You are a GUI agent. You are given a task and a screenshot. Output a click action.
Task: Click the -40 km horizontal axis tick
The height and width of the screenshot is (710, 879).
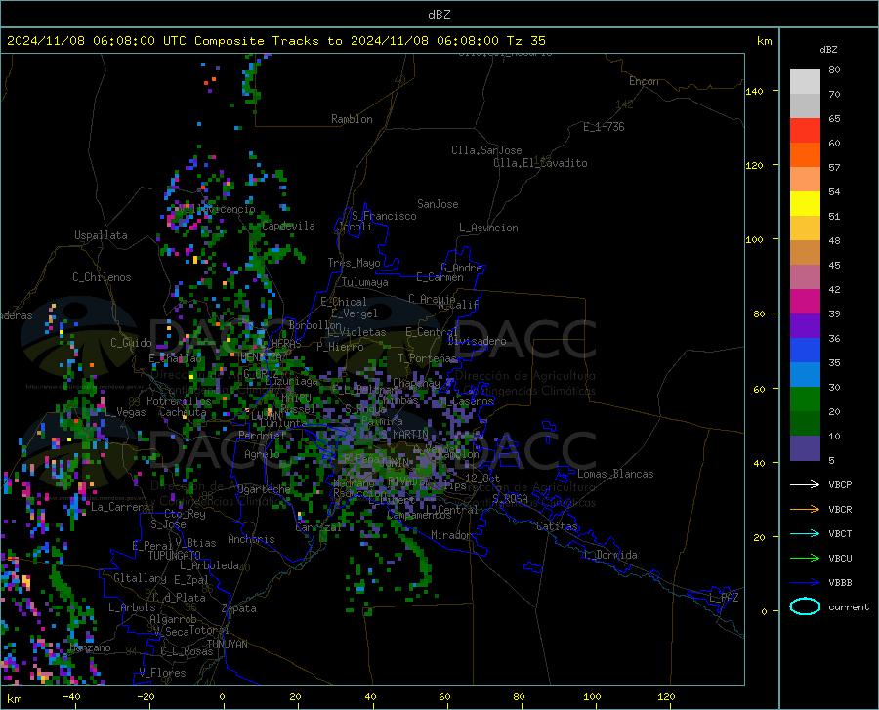point(71,697)
